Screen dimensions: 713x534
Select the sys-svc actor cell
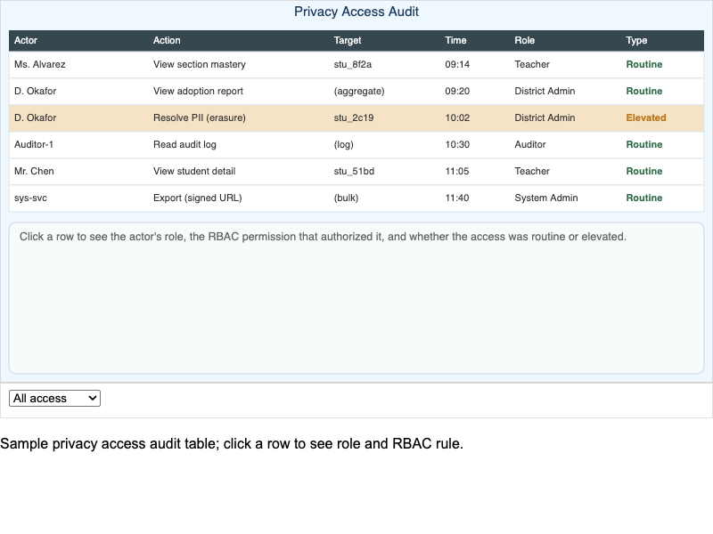tap(30, 198)
